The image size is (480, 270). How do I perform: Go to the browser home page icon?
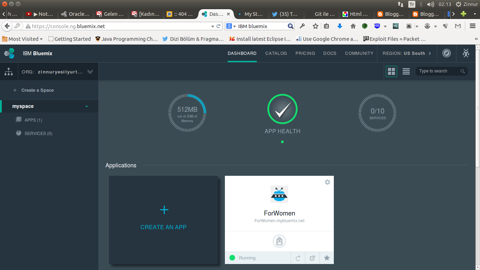pos(353,26)
